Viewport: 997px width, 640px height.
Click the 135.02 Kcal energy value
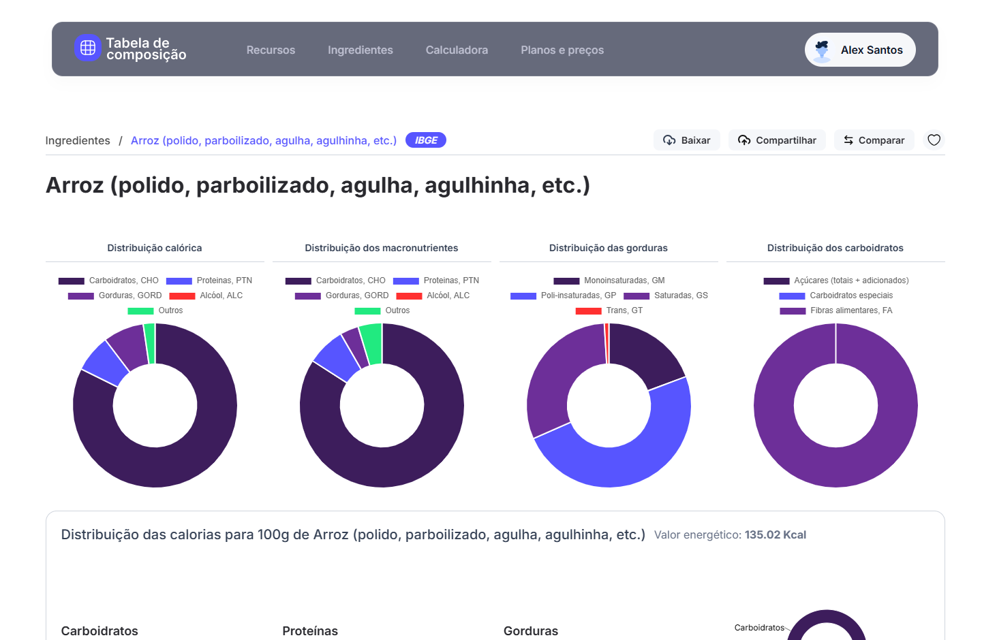coord(776,535)
